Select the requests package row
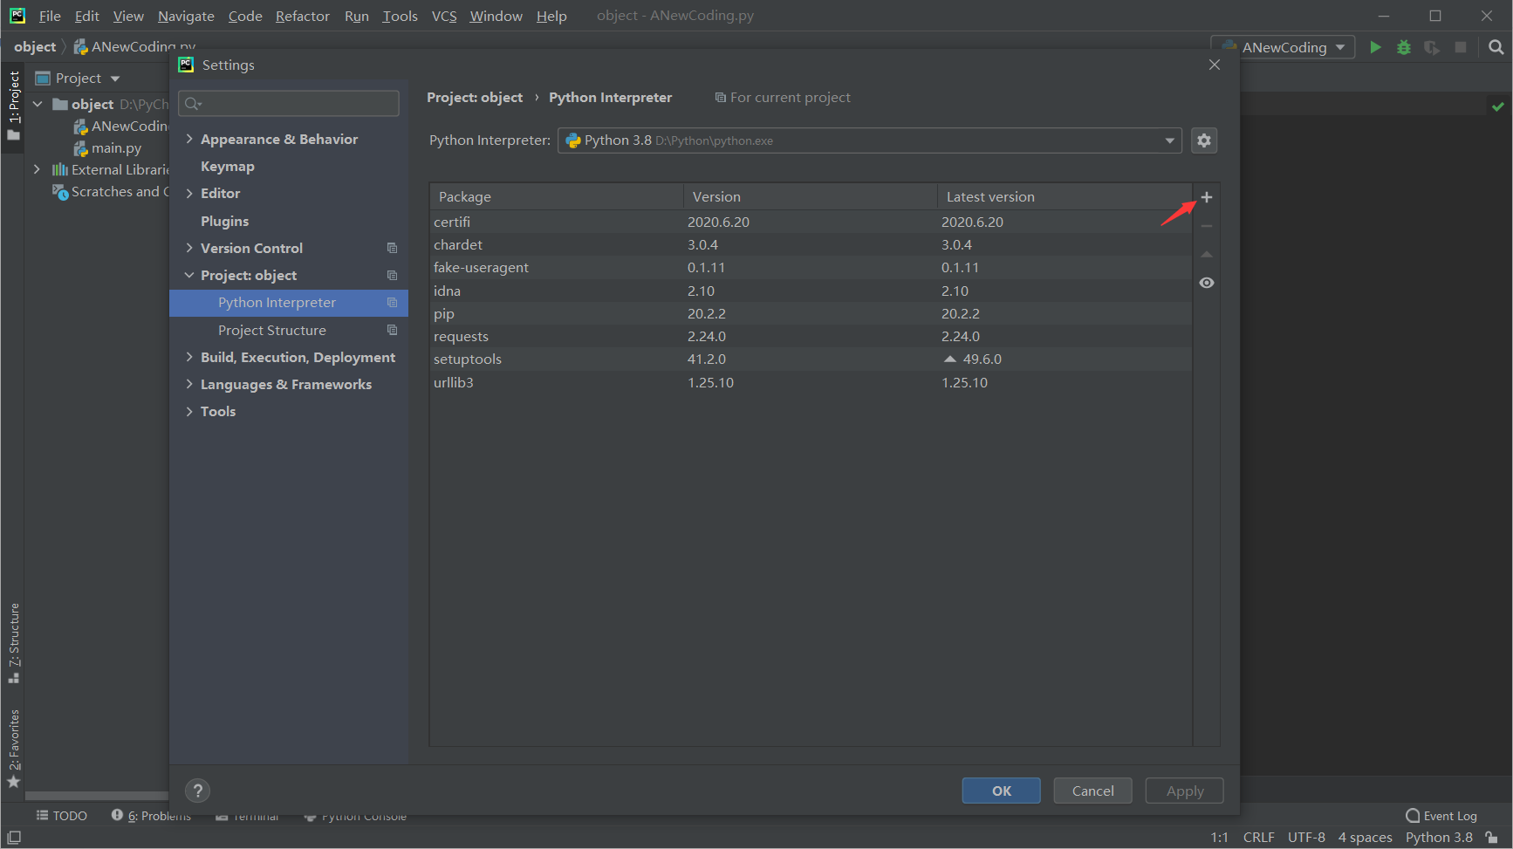This screenshot has height=849, width=1513. pyautogui.click(x=811, y=336)
